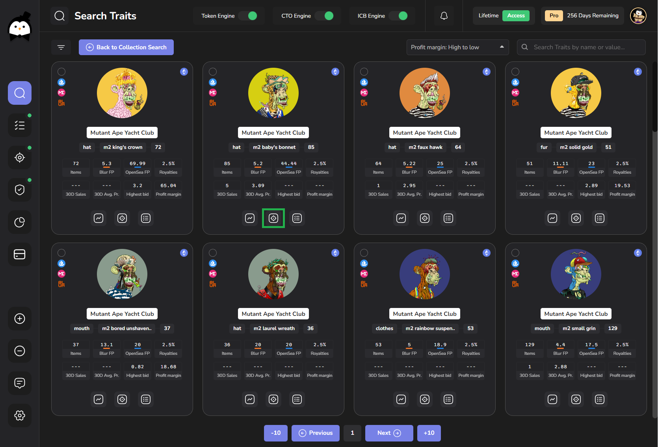Click the Search Traits input field
The height and width of the screenshot is (447, 658).
coord(581,47)
